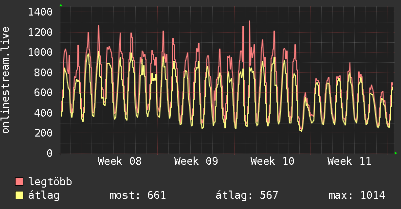
Task: Click the 'max: 1014' value
Action: pos(357,195)
